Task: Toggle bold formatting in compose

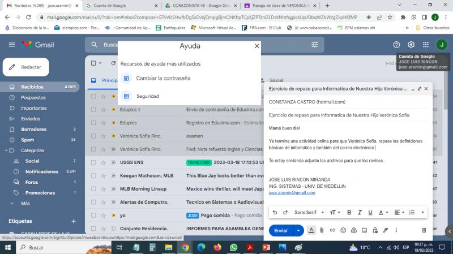Action: [x=349, y=213]
